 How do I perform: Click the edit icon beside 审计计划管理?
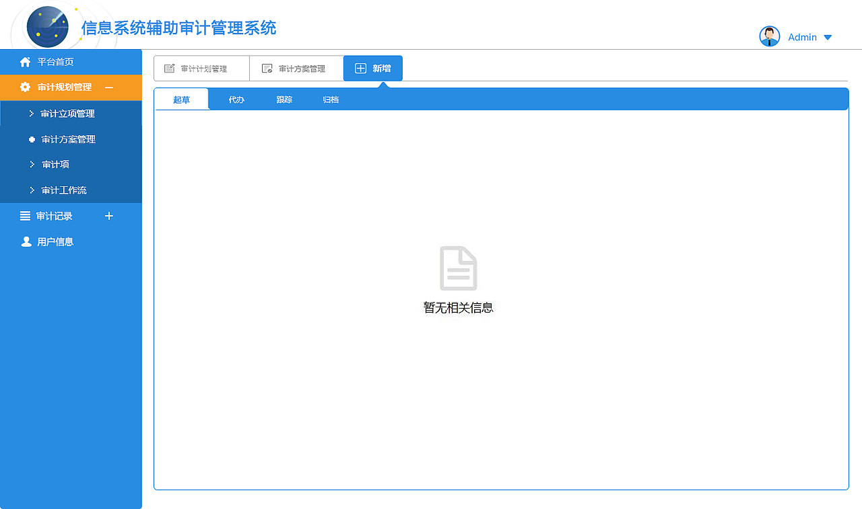(168, 67)
